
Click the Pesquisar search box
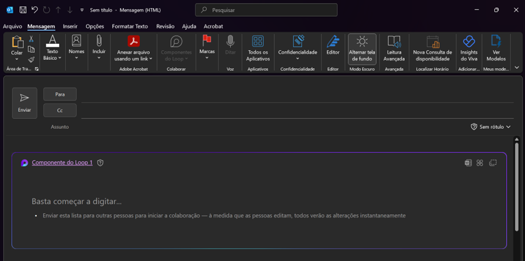tap(266, 10)
